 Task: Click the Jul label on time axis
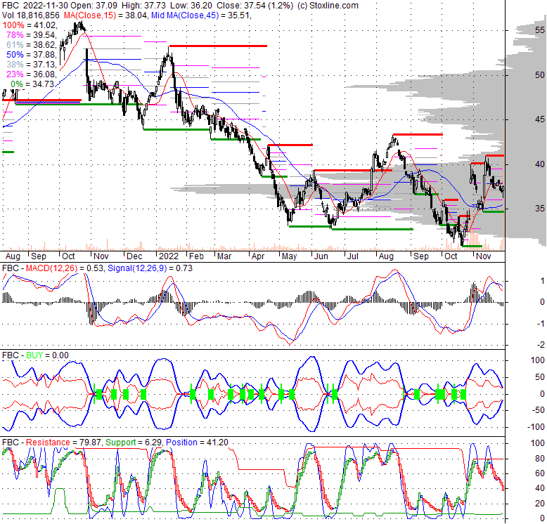(353, 256)
